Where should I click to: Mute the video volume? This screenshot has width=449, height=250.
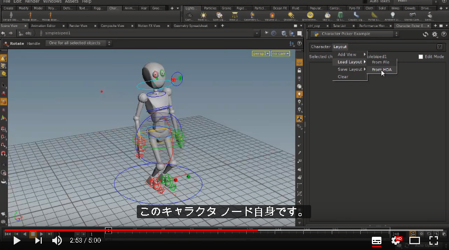[x=57, y=240]
